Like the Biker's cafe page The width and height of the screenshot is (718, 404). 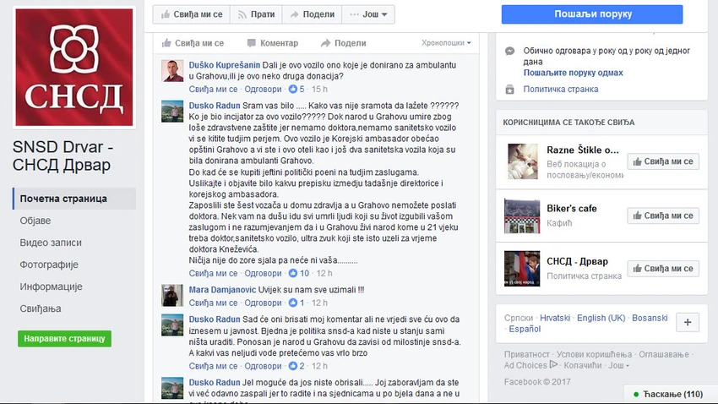(x=663, y=216)
